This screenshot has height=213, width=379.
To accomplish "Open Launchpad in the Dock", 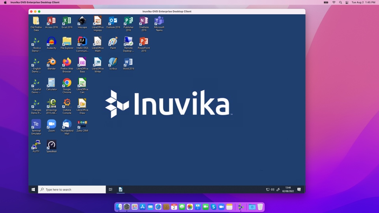I will tap(135, 207).
